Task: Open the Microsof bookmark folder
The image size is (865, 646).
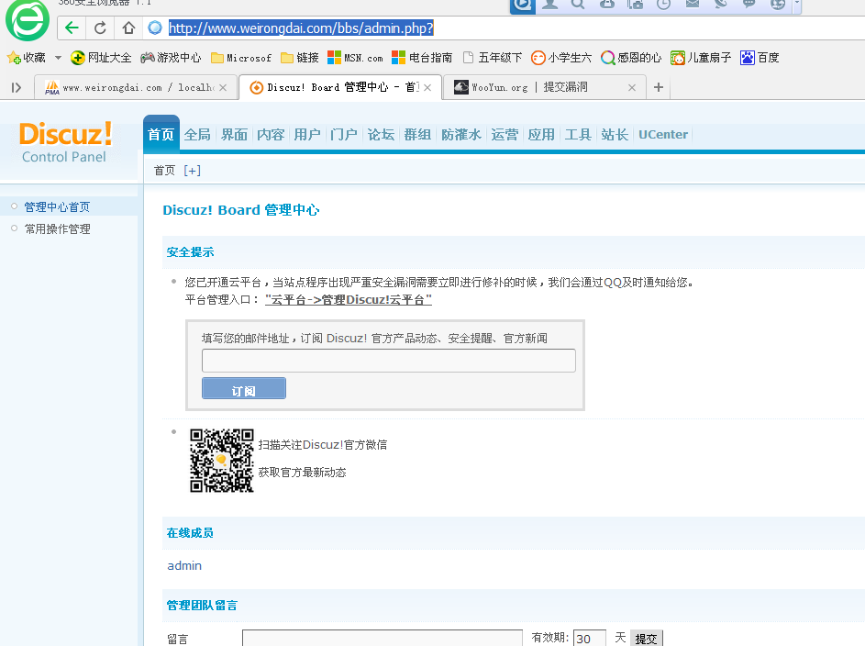Action: click(241, 58)
